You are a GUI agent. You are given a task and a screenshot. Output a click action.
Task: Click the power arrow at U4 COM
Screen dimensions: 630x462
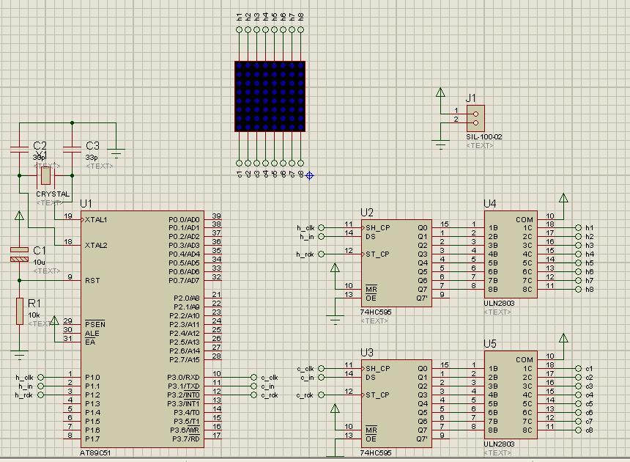pyautogui.click(x=564, y=199)
